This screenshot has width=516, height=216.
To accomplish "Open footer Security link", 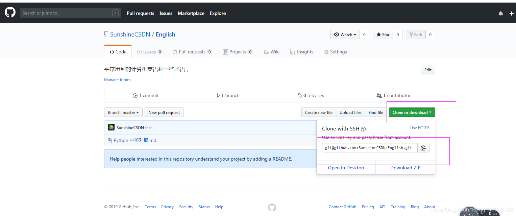I will pos(186,207).
